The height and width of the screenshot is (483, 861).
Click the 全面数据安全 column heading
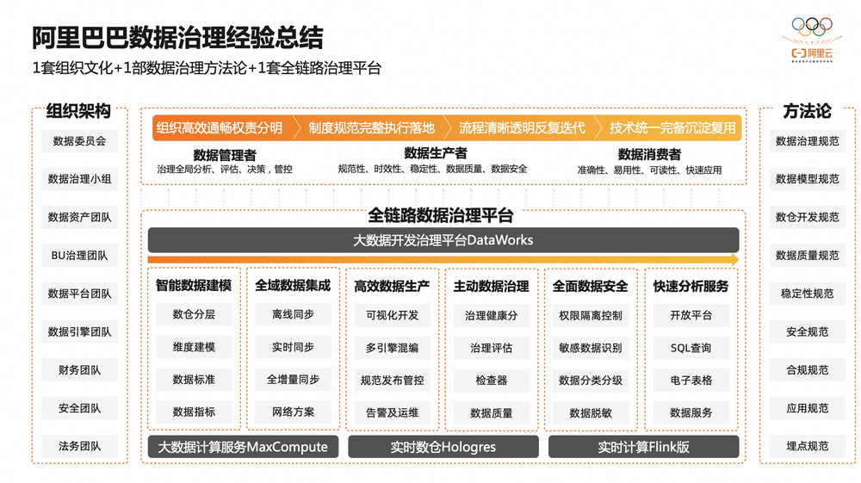click(591, 287)
